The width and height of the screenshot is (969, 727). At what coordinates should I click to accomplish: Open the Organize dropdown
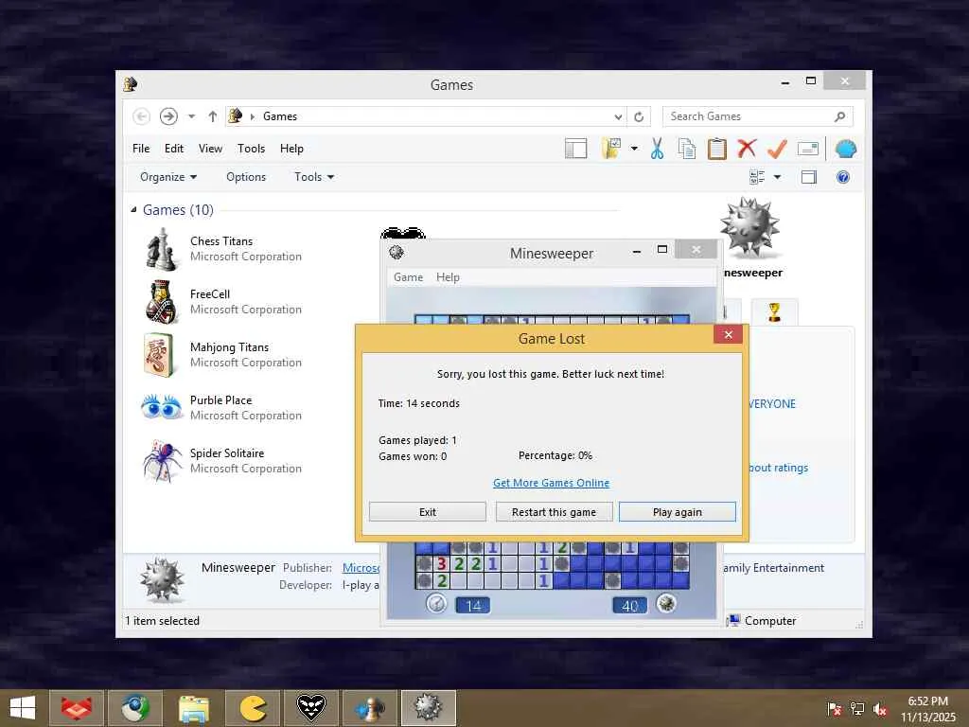[168, 177]
